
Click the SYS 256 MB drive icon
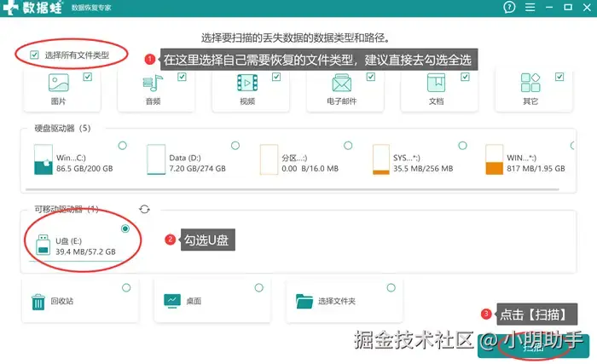(x=381, y=159)
